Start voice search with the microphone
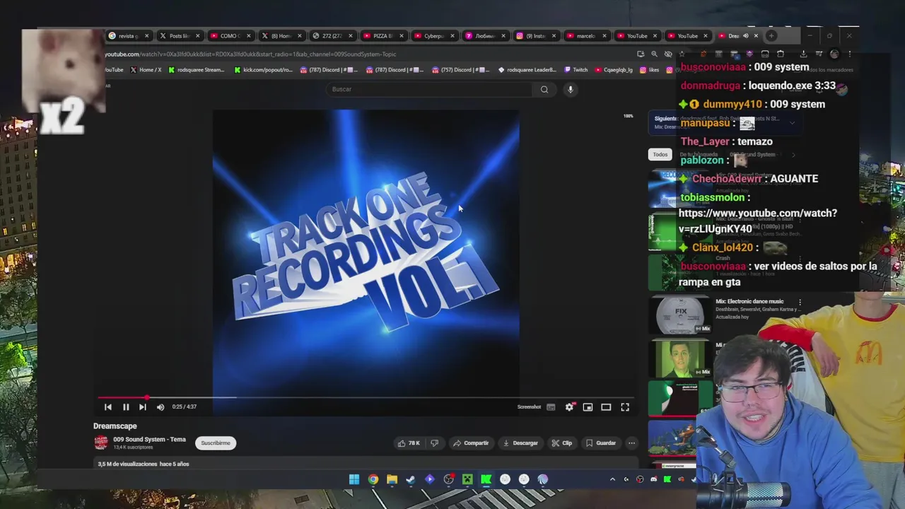Screen dimensions: 905x509 (571, 89)
